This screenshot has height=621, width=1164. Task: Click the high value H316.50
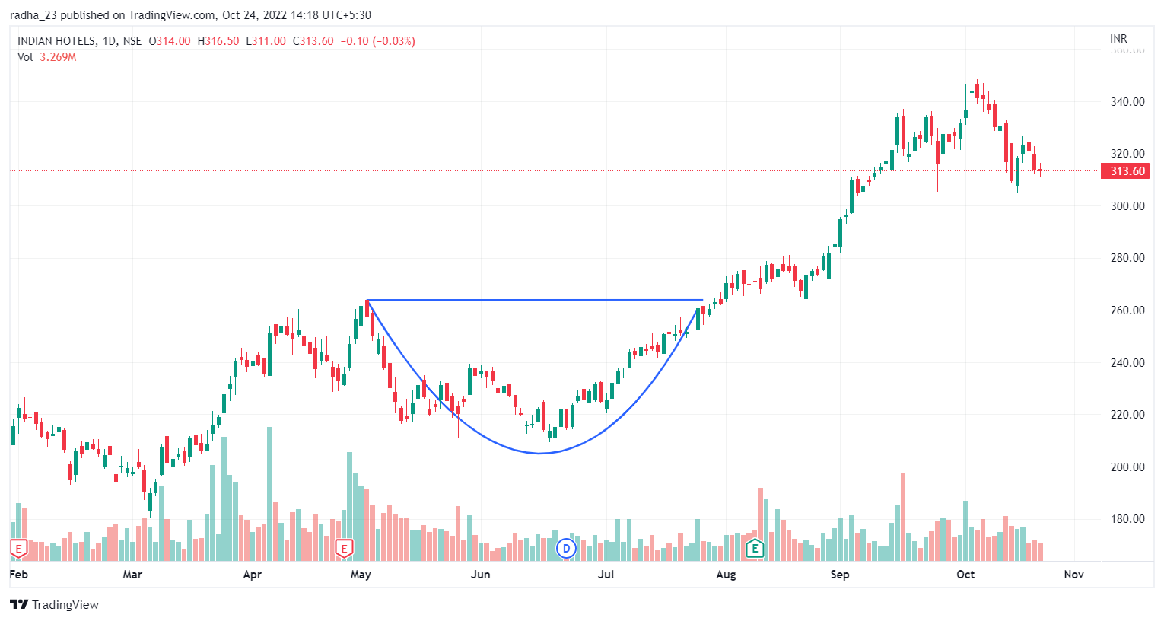pyautogui.click(x=218, y=41)
